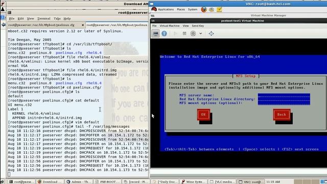The width and height of the screenshot is (327, 184).
Task: Focus the NFS server name field
Action: click(x=284, y=95)
